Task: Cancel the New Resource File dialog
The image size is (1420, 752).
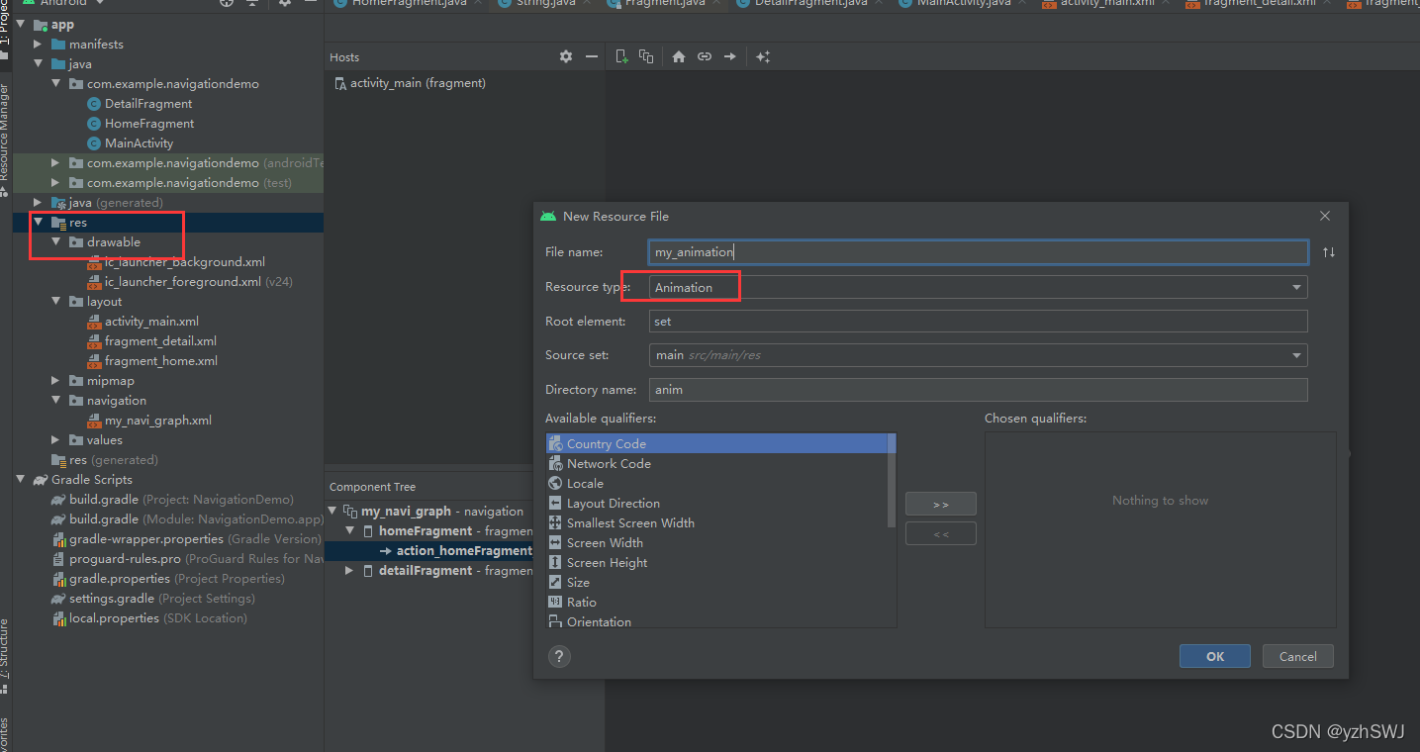Action: click(x=1297, y=656)
